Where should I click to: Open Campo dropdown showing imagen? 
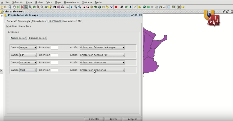(x=28, y=48)
